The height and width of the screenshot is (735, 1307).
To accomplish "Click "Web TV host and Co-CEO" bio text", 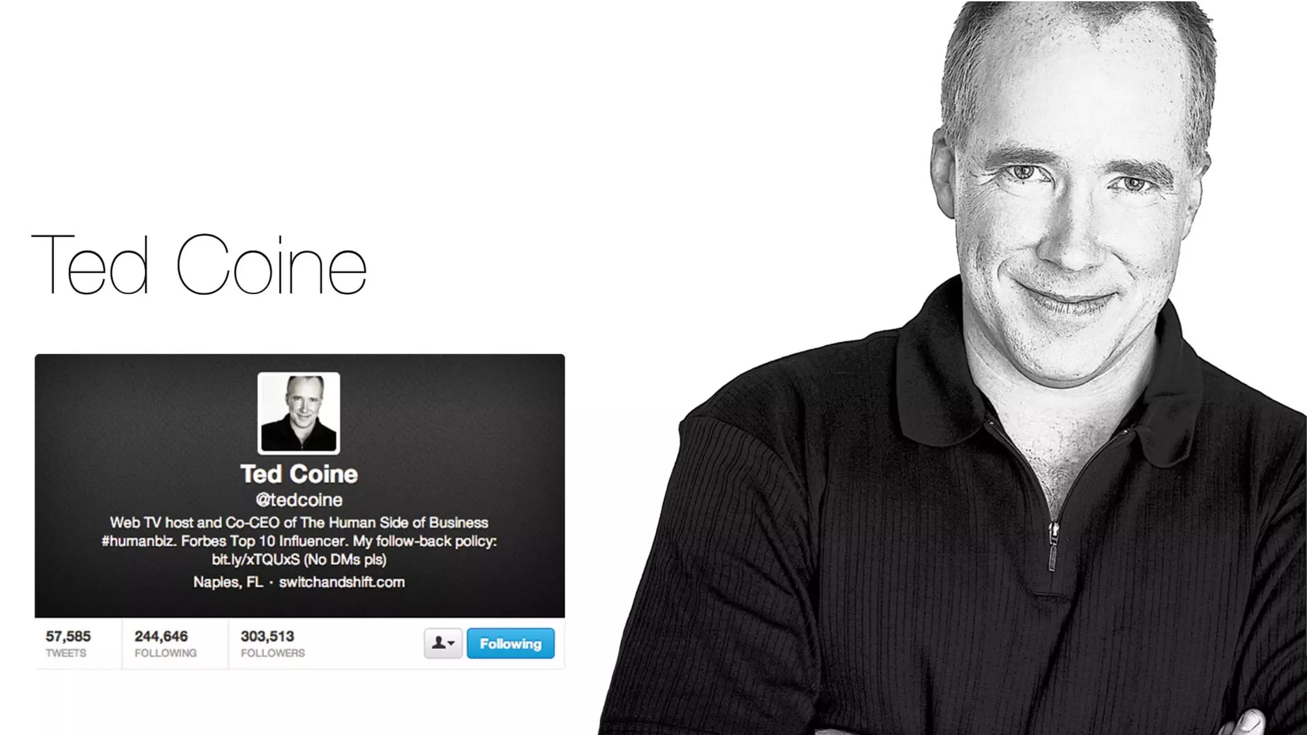I will point(195,523).
